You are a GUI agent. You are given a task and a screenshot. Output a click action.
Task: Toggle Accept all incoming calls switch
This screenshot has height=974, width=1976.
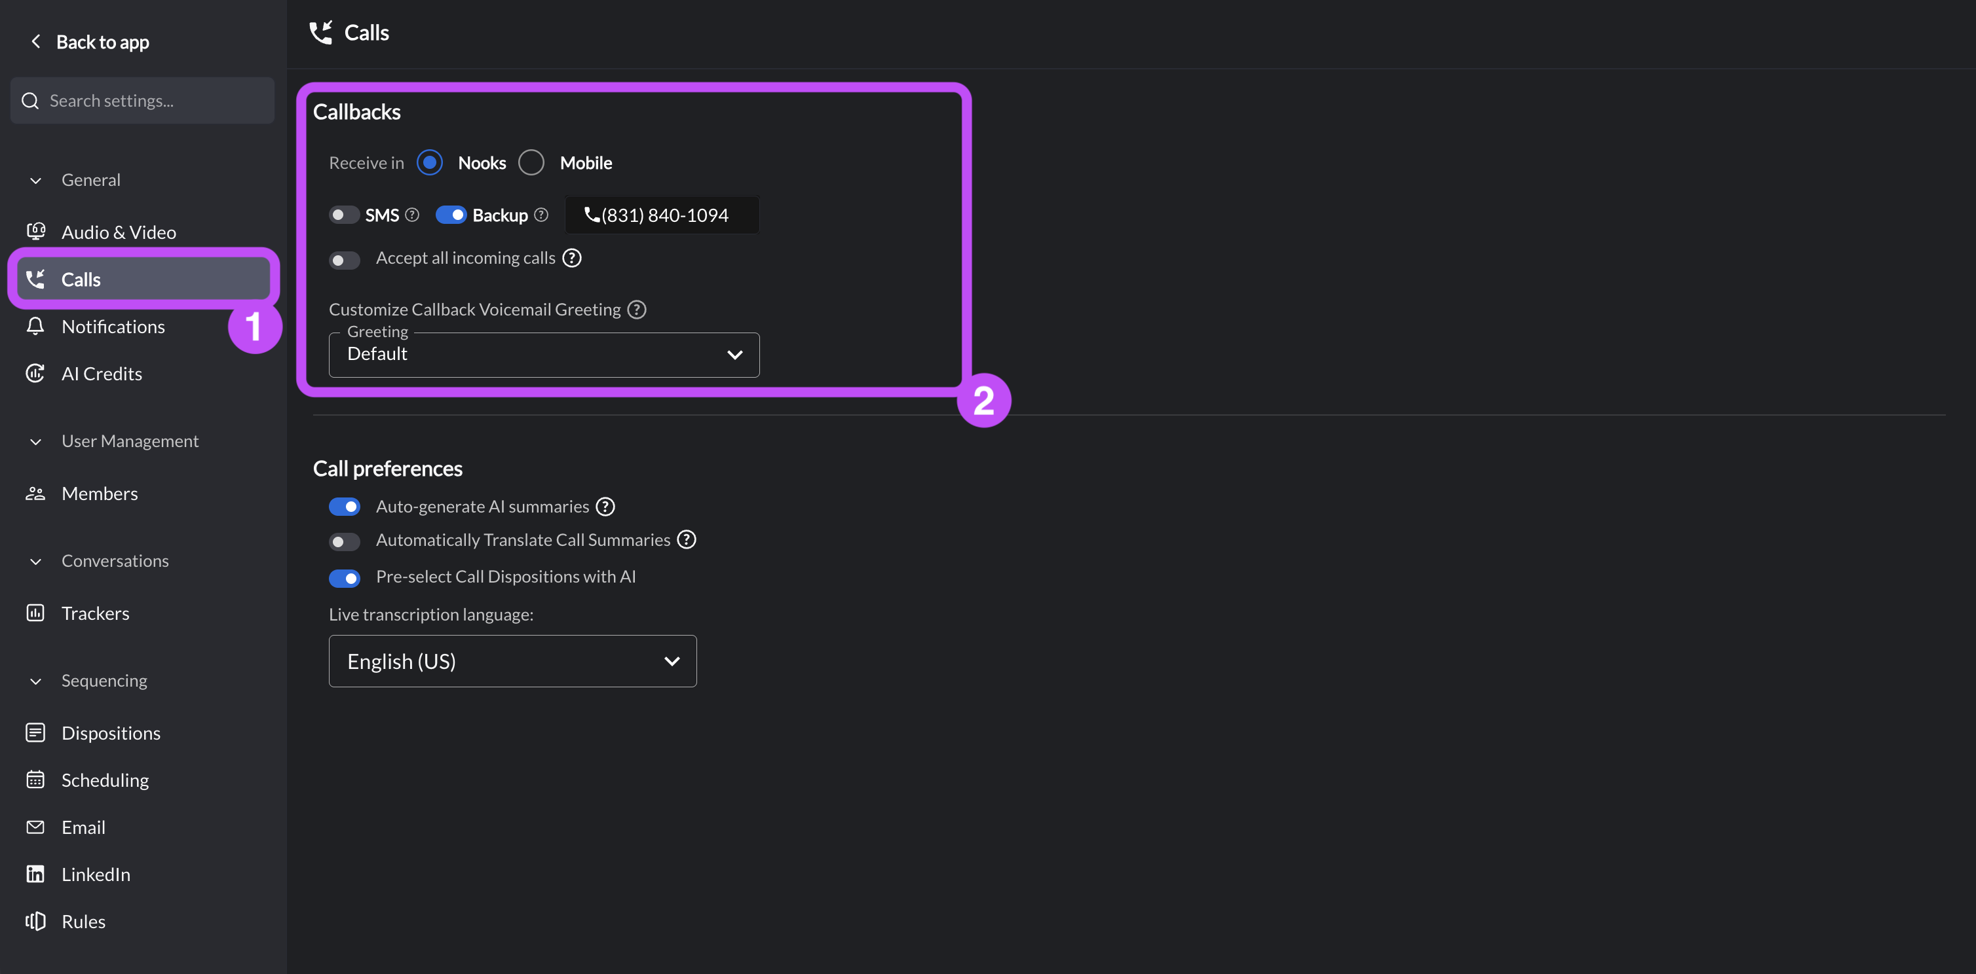[x=345, y=261]
